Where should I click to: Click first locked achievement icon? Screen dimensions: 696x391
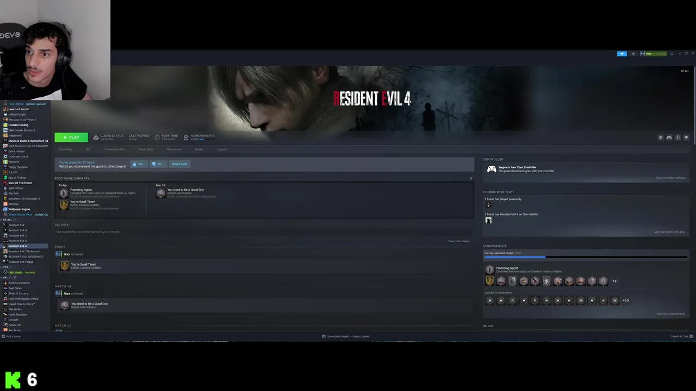tap(489, 300)
